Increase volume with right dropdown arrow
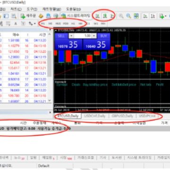The height and width of the screenshot is (170, 170). (94, 36)
